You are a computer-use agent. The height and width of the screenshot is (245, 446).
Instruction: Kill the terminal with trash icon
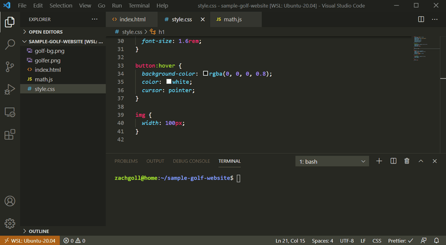click(x=407, y=161)
